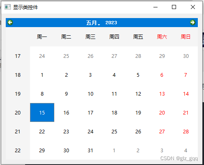
Task: Select May 5 in the calendar
Action: [138, 75]
